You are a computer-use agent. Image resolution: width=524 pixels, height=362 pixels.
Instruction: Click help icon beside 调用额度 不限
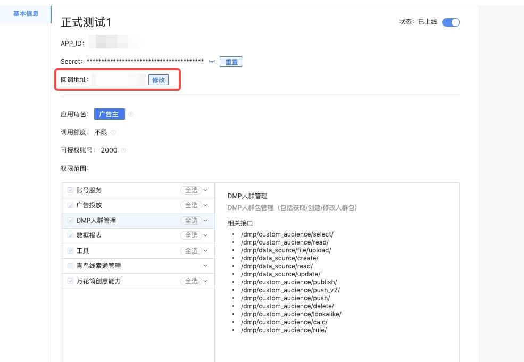click(x=113, y=132)
